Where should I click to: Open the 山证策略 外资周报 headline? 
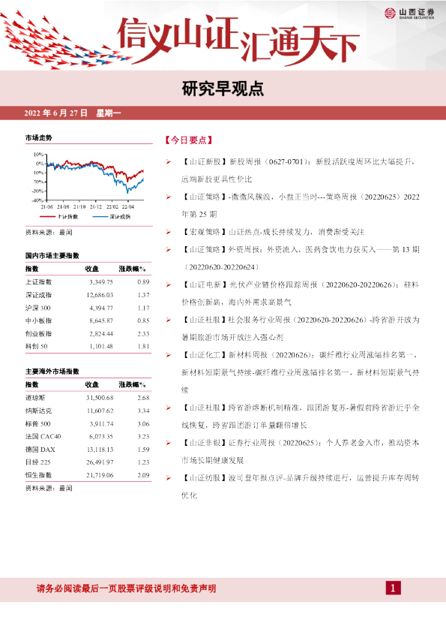point(301,258)
